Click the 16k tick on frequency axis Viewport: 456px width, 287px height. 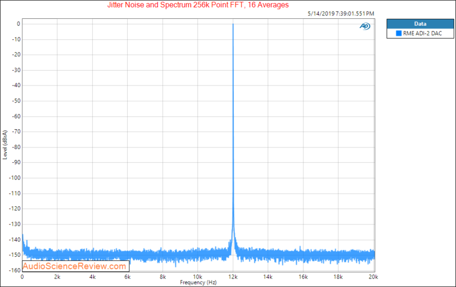point(303,275)
